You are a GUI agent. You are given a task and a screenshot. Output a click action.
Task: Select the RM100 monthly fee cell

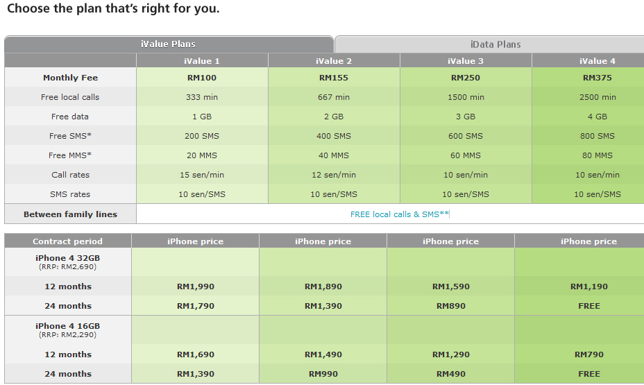(202, 78)
